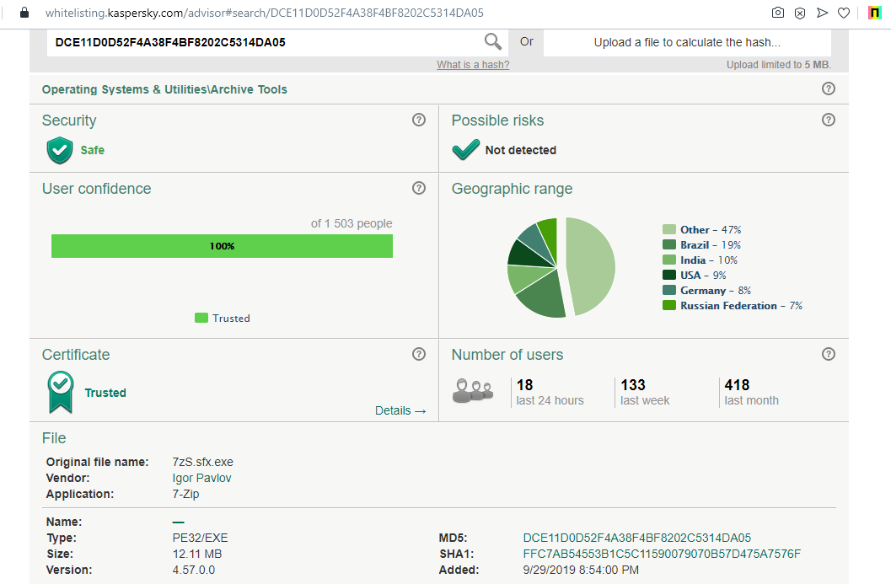Open the Igor Pavlov vendor link
The image size is (891, 584).
coord(201,478)
